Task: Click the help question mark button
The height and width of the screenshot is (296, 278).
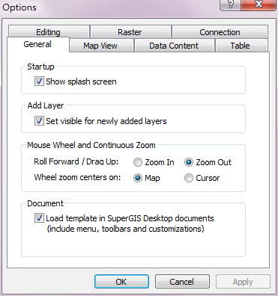Action: [231, 4]
